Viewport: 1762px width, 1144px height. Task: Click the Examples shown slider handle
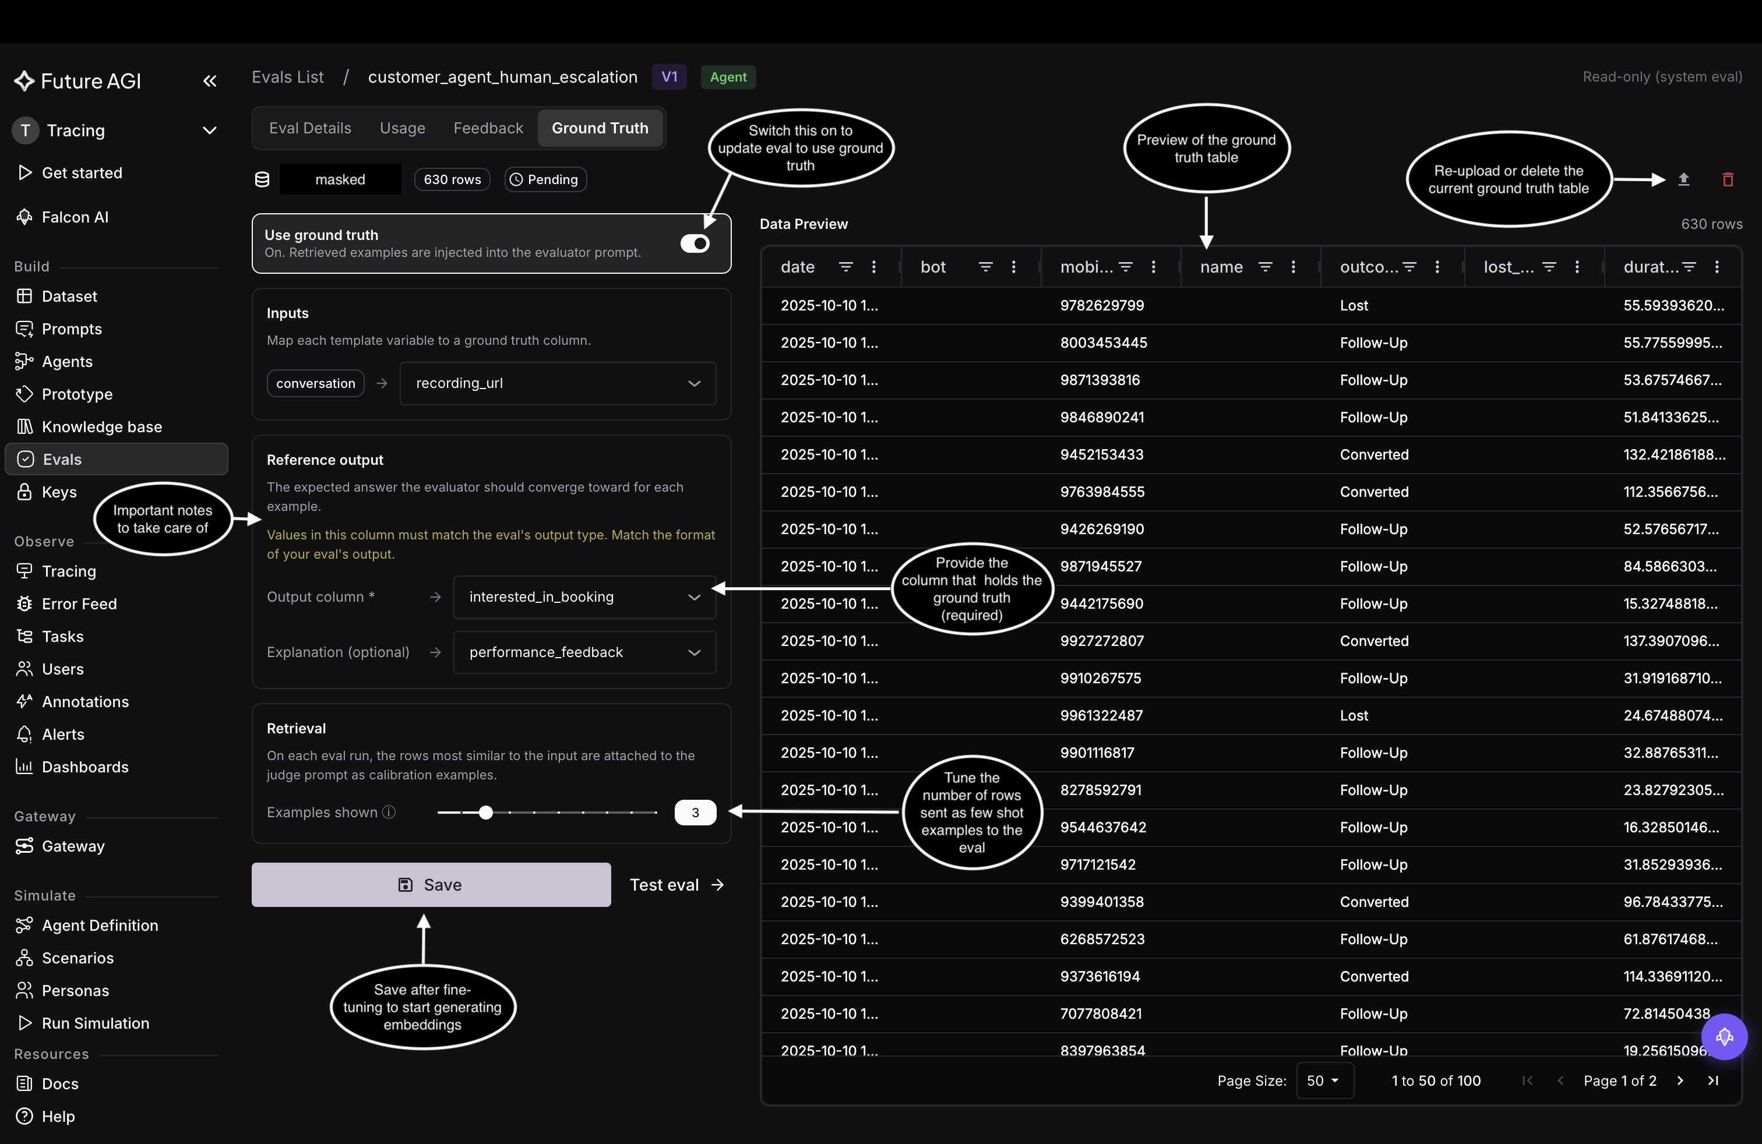pyautogui.click(x=486, y=812)
